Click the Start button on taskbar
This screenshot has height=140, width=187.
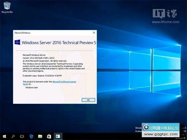click(4, 136)
